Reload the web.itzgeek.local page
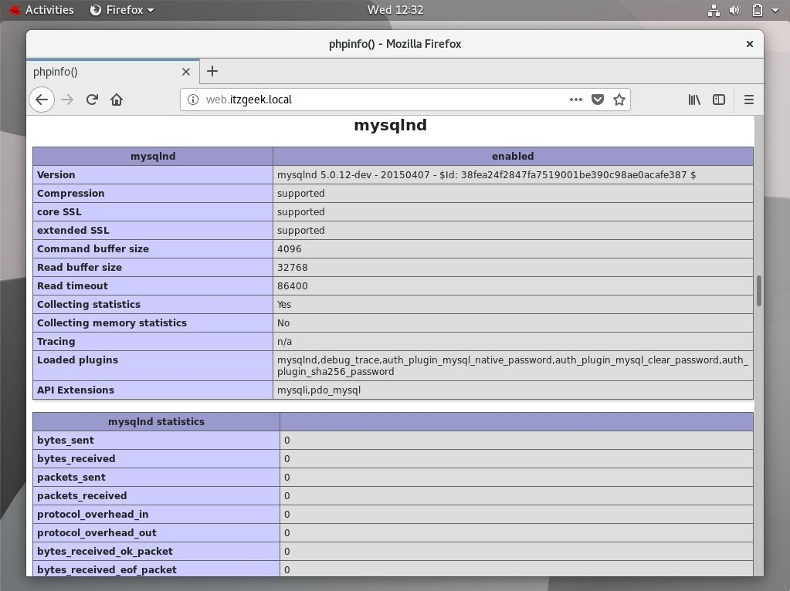This screenshot has height=591, width=790. pos(91,99)
